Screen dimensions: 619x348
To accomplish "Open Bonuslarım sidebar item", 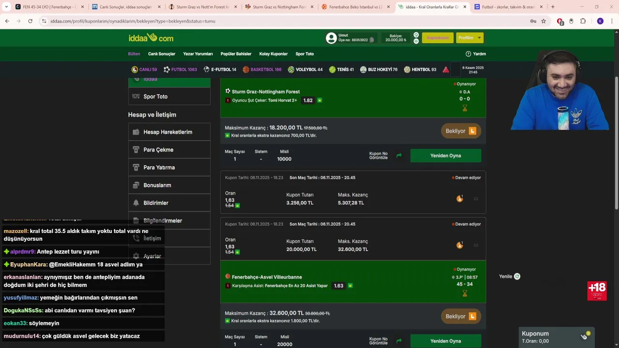I will point(169,185).
